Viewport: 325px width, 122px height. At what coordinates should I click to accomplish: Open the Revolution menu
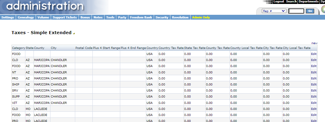pyautogui.click(x=180, y=18)
